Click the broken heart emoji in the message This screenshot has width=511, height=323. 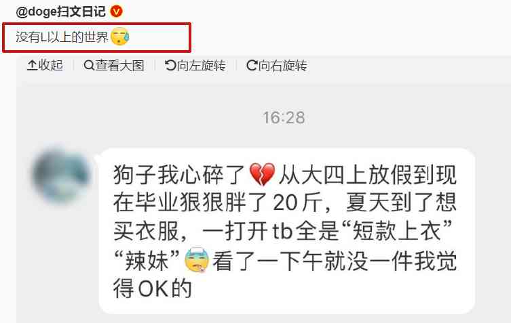262,174
